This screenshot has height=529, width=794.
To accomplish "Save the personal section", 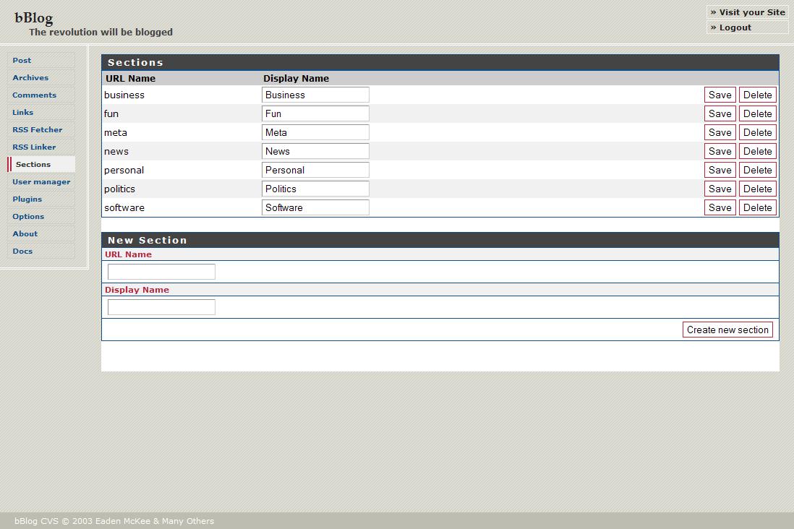I will tap(720, 170).
